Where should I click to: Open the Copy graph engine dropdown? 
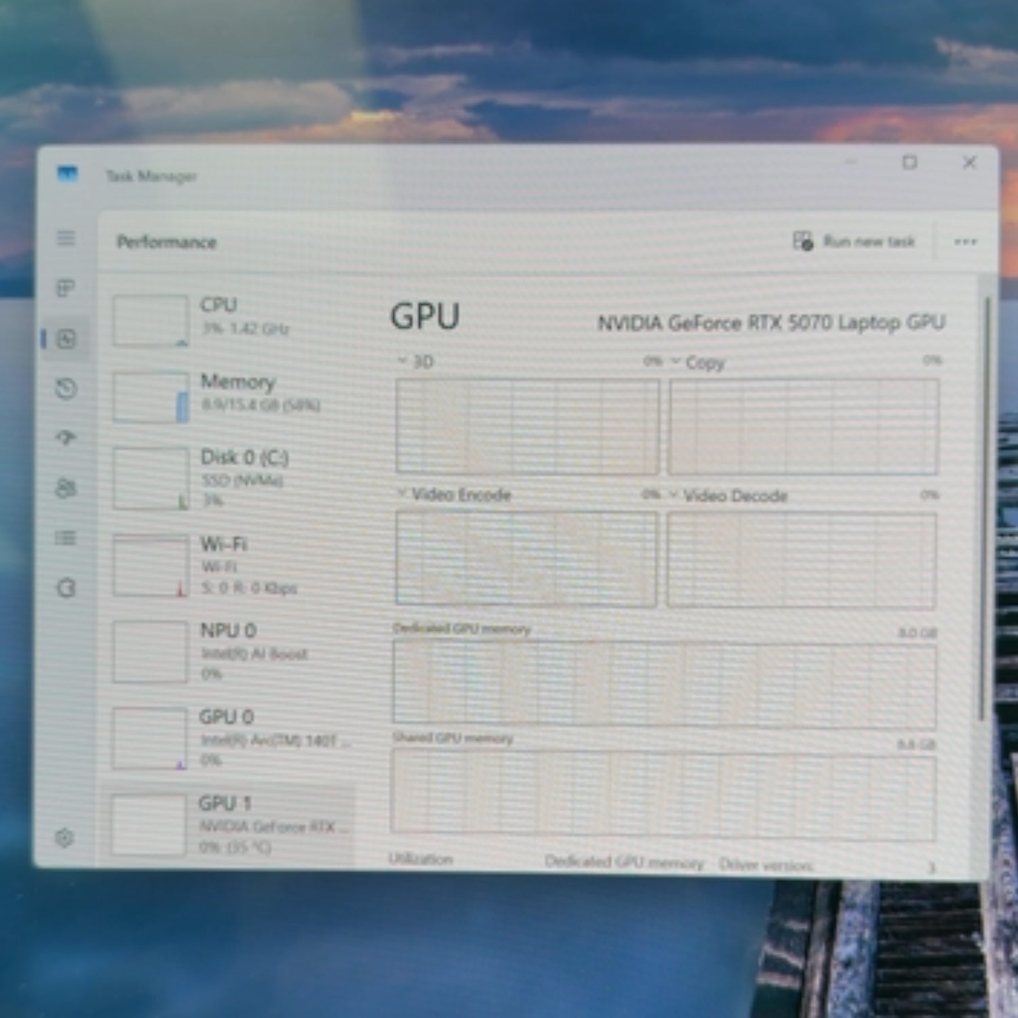point(676,361)
